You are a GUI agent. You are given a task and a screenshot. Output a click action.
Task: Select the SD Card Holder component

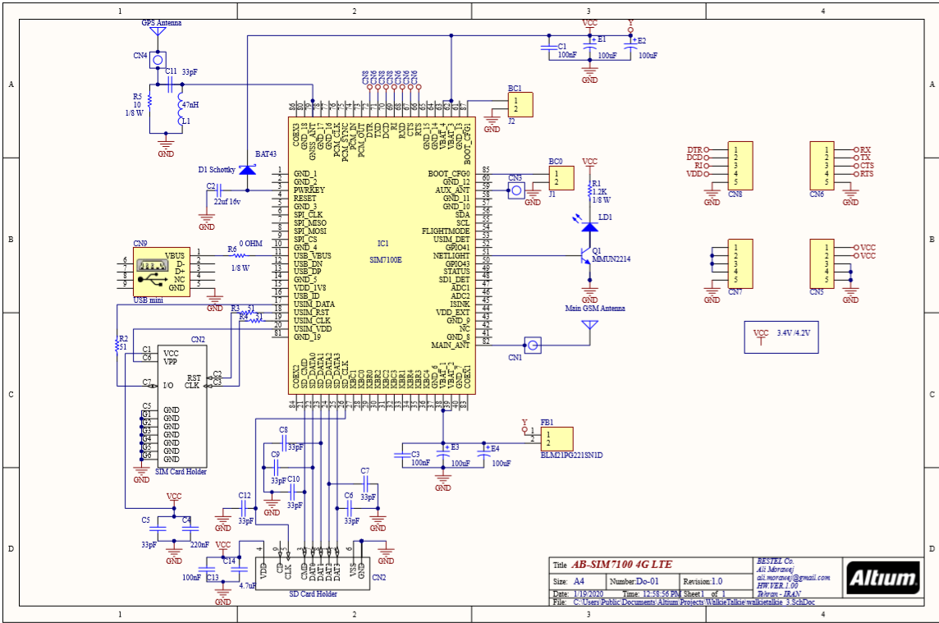click(313, 574)
